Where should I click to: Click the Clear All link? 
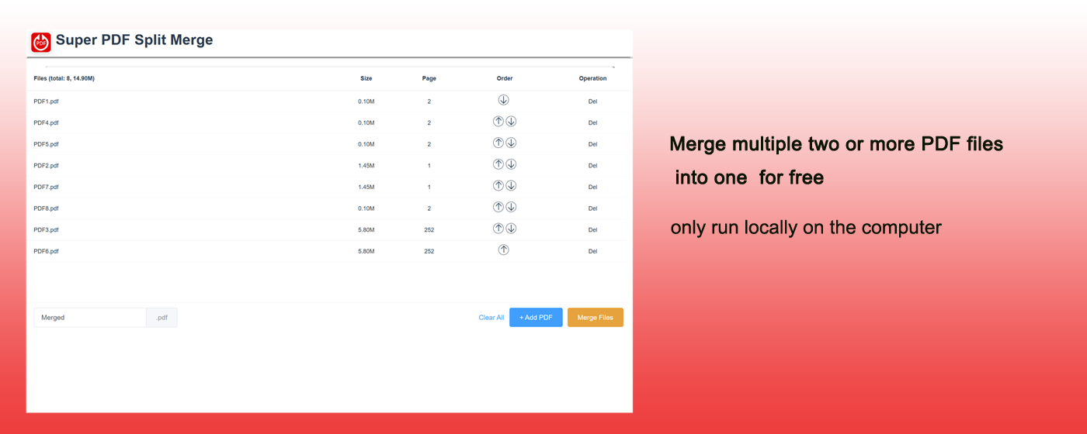pyautogui.click(x=491, y=318)
